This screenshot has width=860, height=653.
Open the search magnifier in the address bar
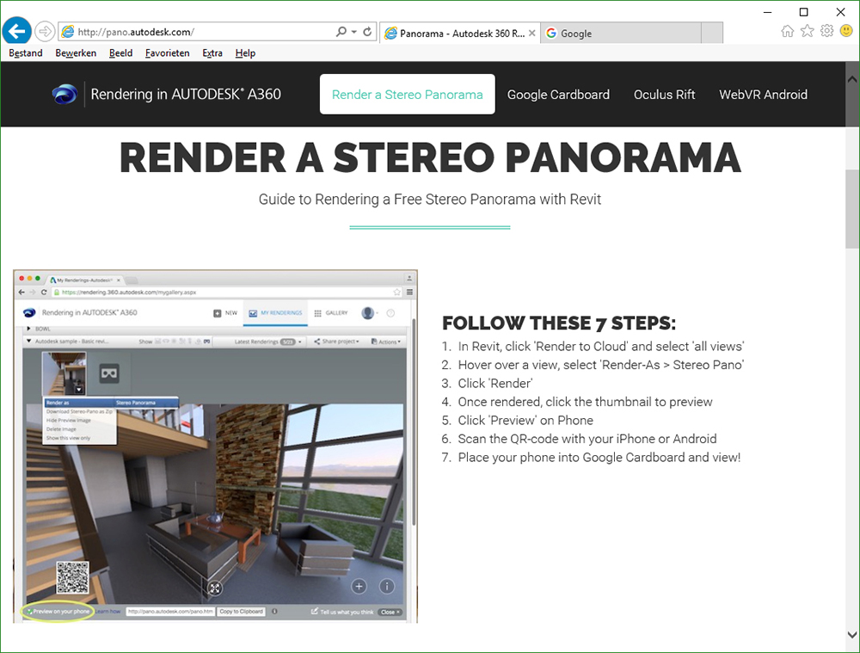[341, 32]
